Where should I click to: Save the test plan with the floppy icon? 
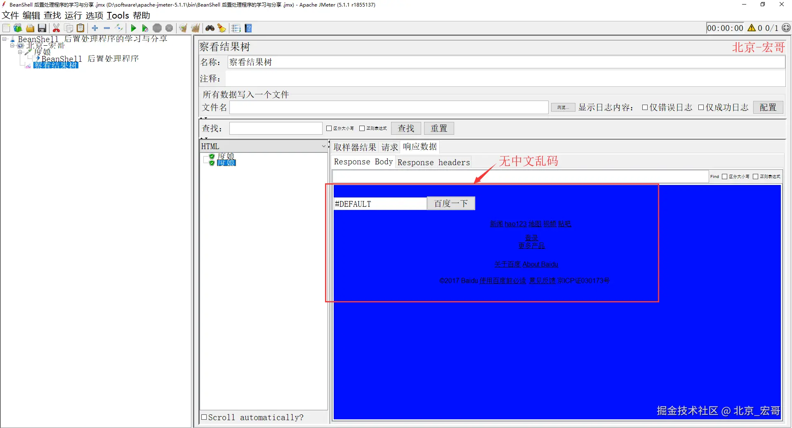(x=42, y=28)
